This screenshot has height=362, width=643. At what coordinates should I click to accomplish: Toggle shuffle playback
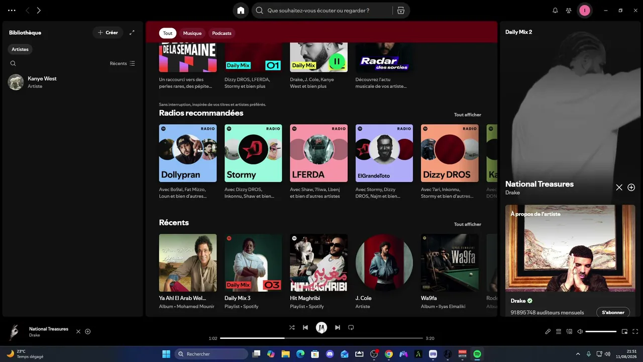[x=292, y=327]
